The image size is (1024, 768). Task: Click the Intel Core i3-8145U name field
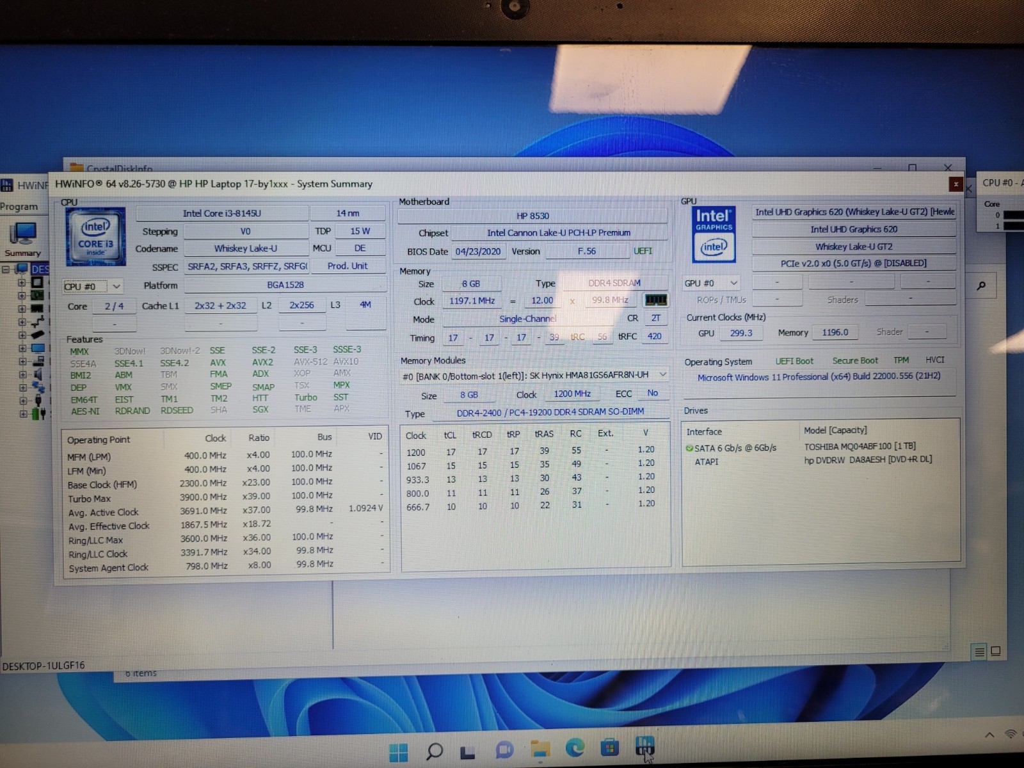pos(222,213)
